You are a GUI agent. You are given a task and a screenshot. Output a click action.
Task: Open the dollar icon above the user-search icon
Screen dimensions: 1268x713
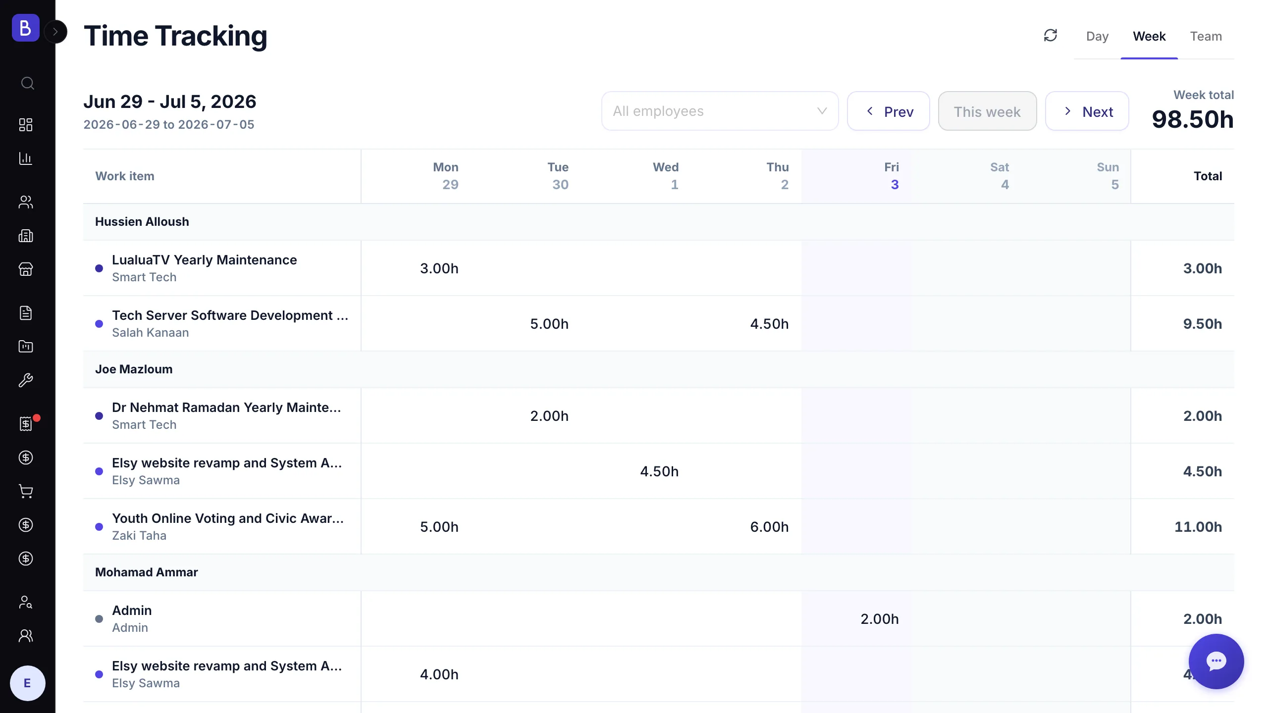click(26, 559)
